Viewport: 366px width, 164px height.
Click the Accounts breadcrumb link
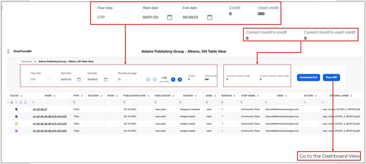point(27,62)
